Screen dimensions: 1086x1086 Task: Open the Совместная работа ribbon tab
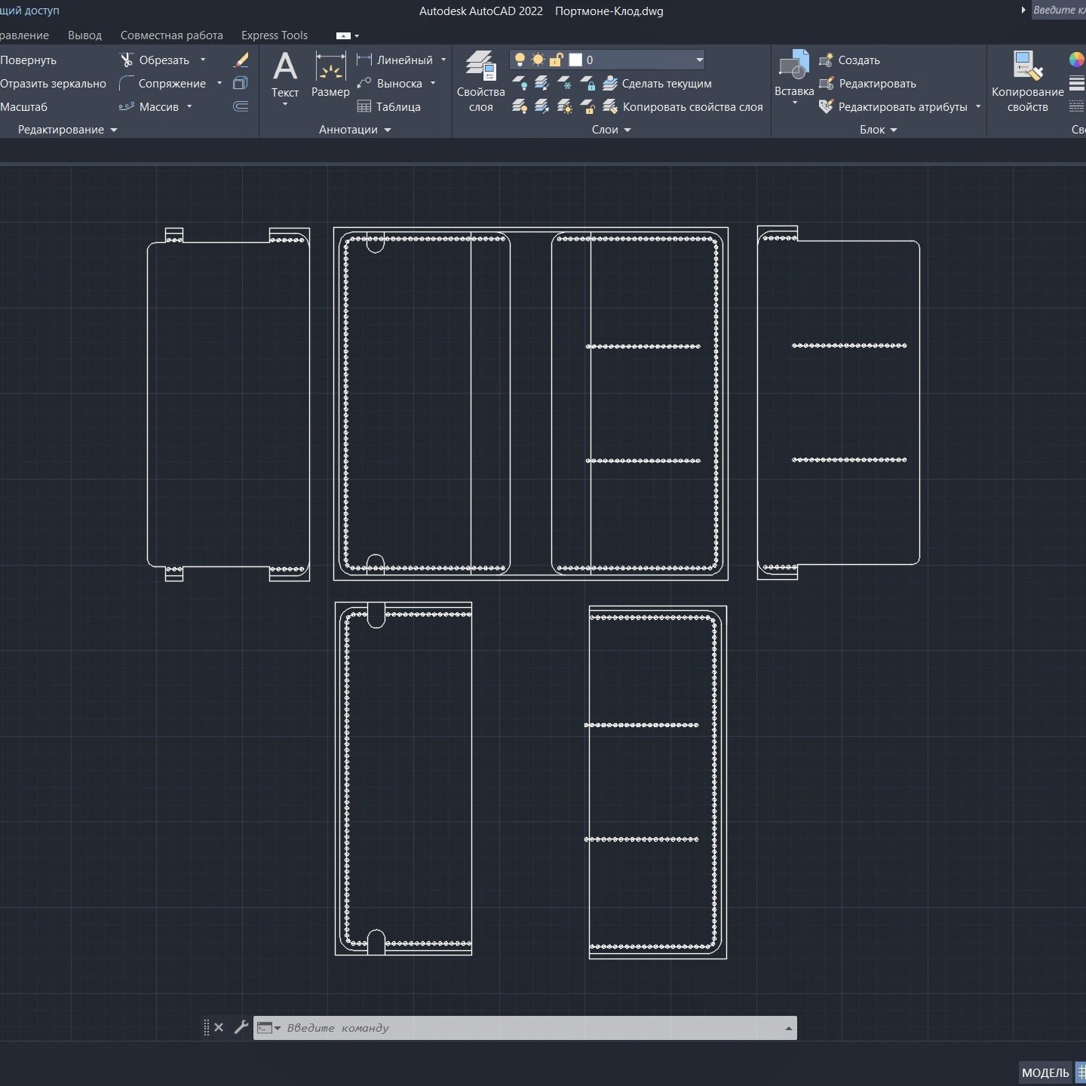pos(171,35)
